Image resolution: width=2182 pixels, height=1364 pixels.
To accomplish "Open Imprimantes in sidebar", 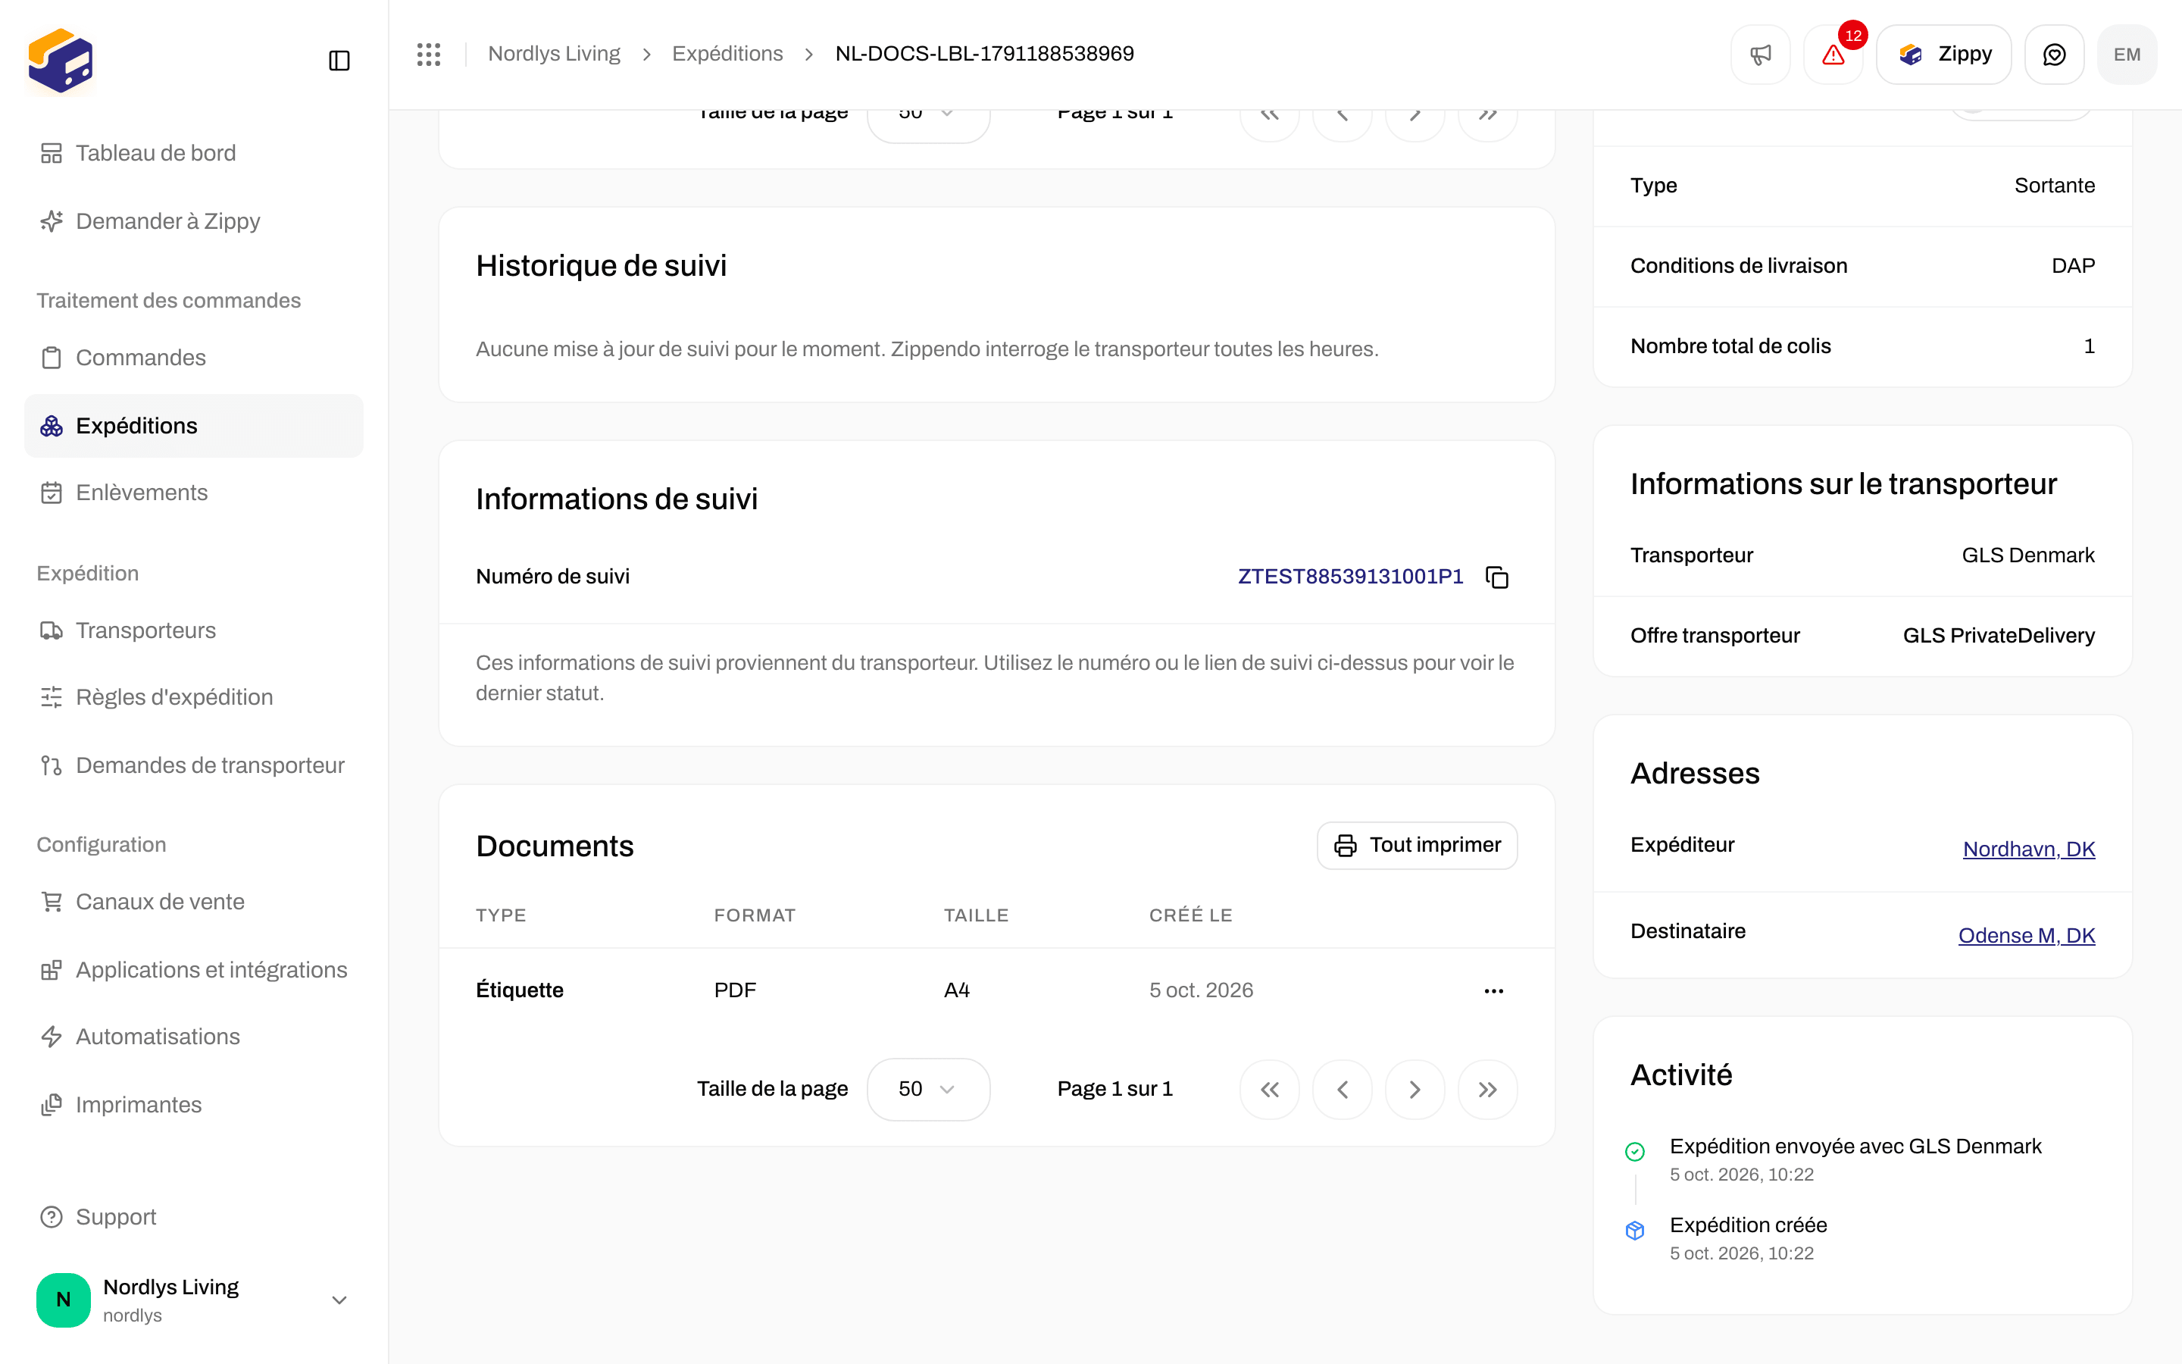I will [194, 1105].
